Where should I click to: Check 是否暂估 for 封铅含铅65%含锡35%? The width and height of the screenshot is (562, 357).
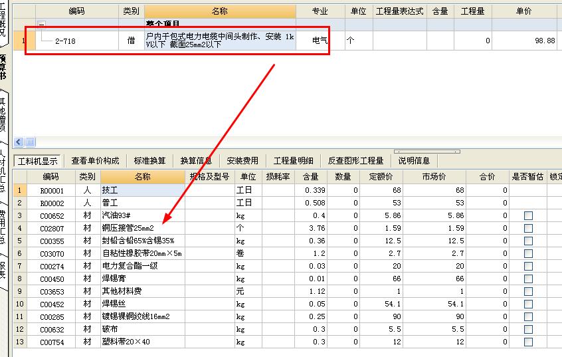(x=528, y=241)
